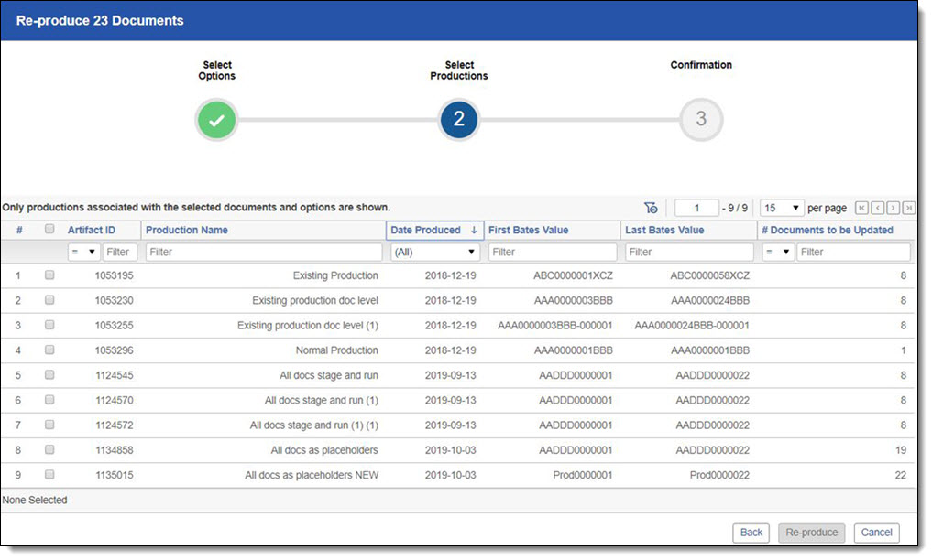Click the Back button

[751, 533]
